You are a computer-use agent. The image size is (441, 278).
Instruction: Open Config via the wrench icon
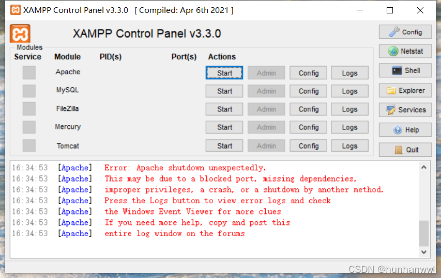[394, 32]
